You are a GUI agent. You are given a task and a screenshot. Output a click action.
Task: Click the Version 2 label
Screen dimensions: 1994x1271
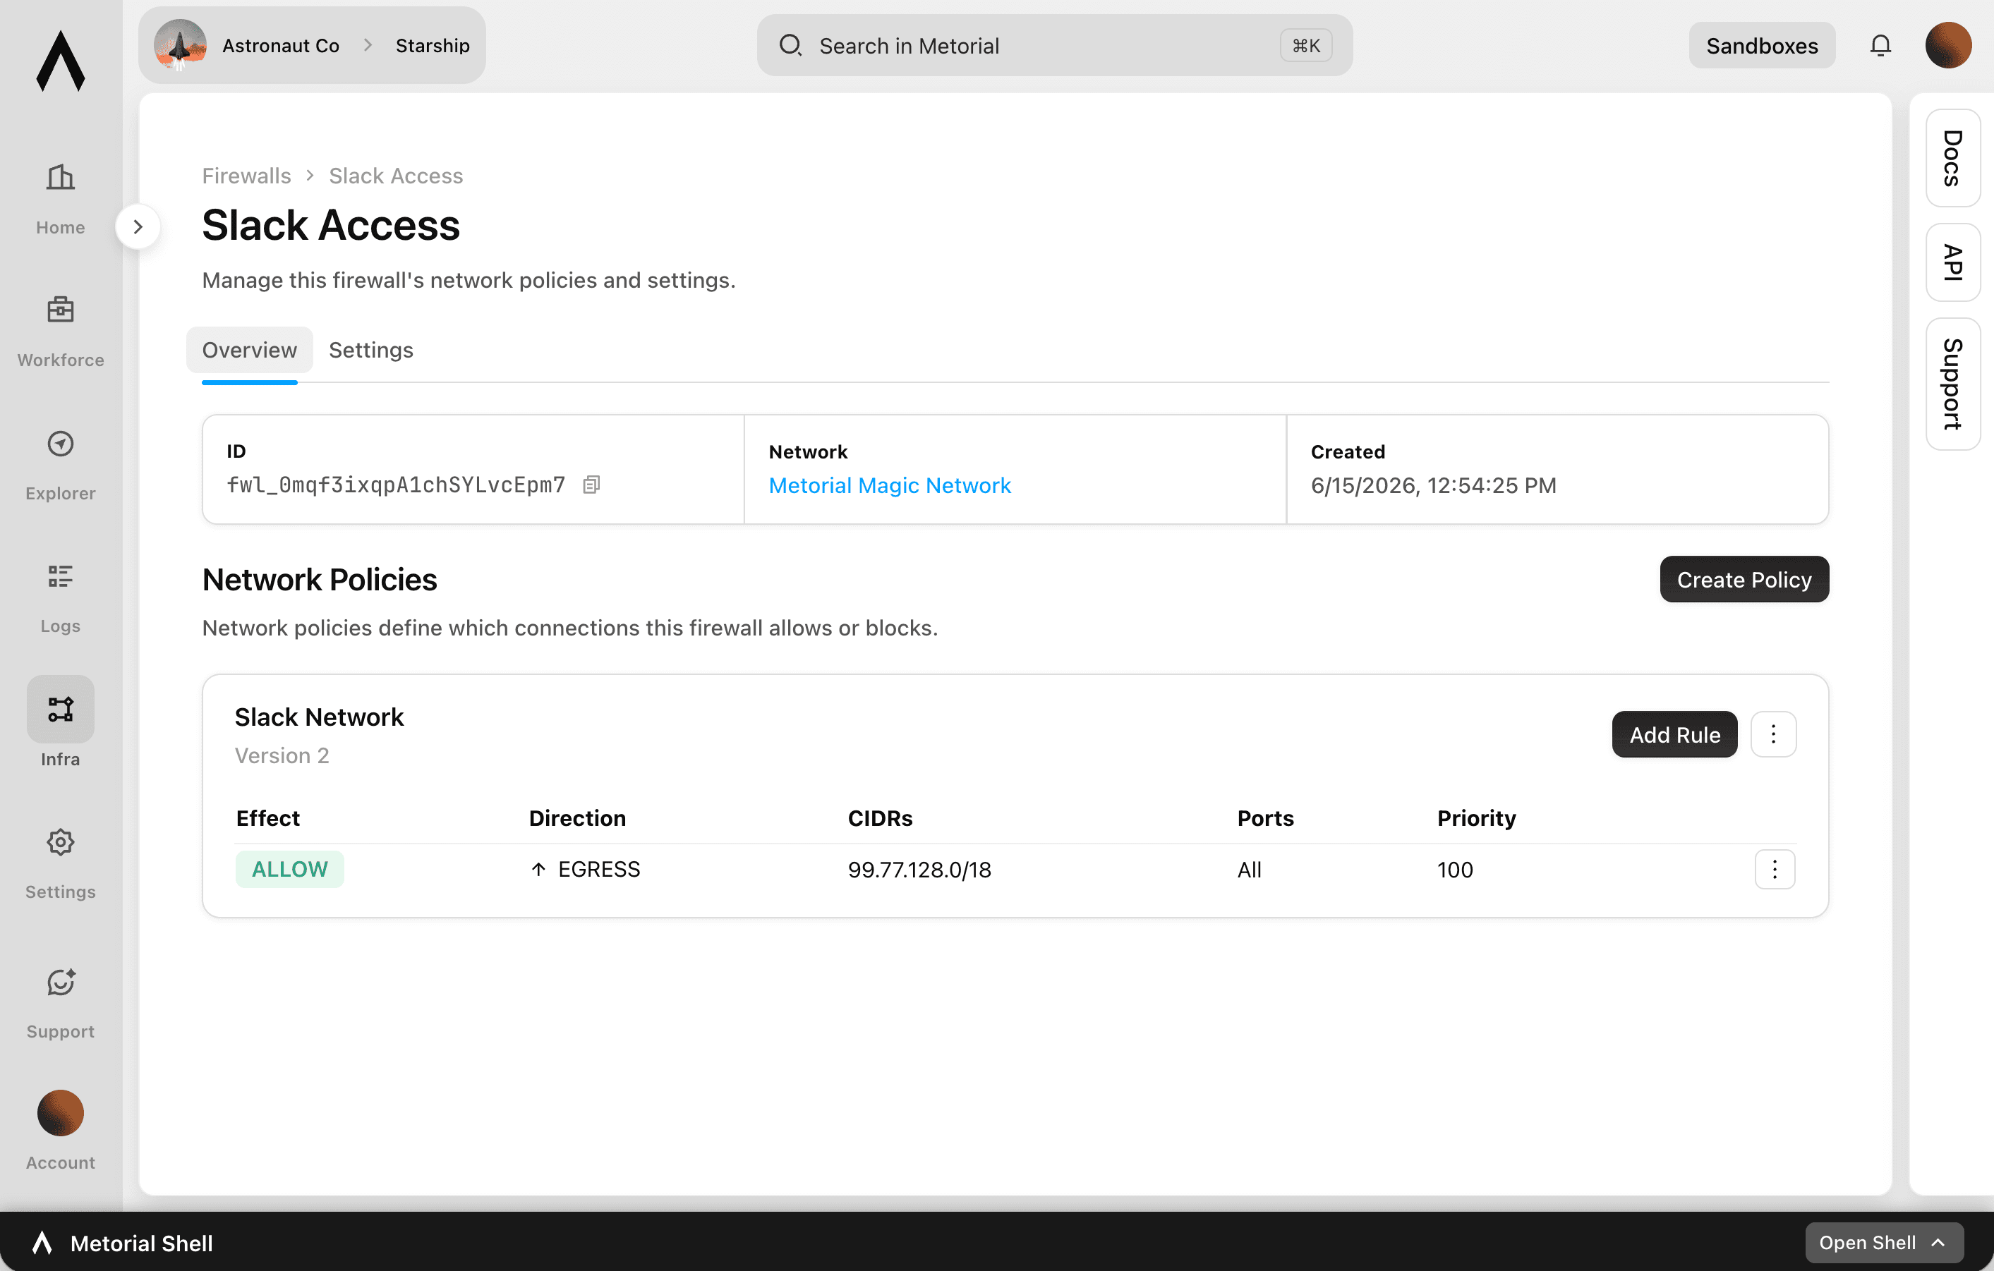point(282,755)
